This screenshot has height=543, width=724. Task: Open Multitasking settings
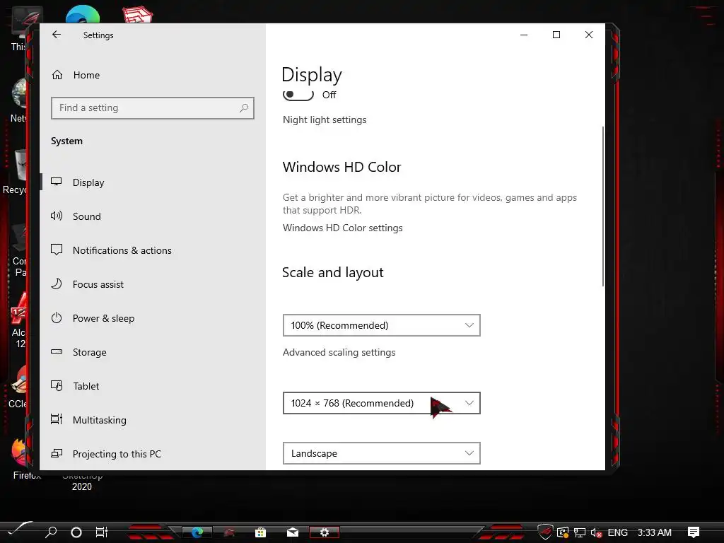[99, 420]
